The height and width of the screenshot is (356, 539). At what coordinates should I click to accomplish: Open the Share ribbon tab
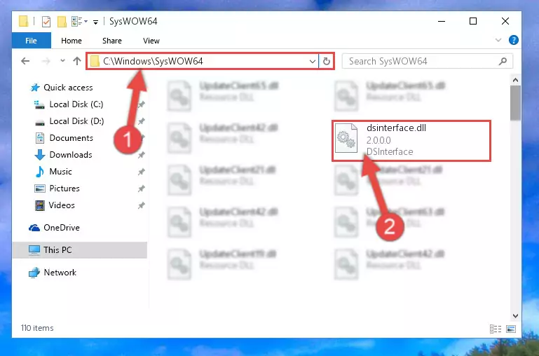tap(111, 41)
